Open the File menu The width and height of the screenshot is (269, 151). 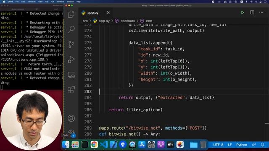[x=17, y=2]
